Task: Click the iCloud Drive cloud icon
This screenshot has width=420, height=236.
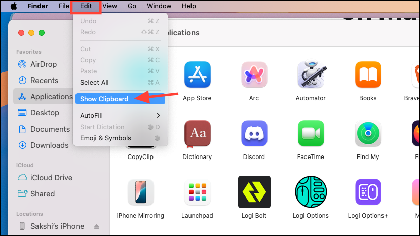Action: 22,177
